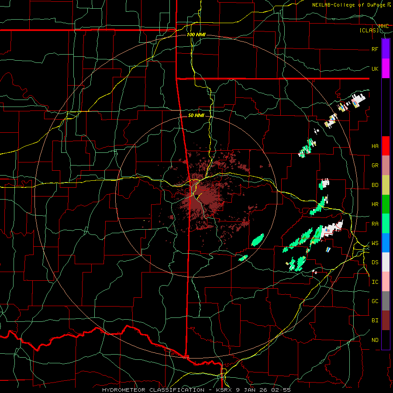Viewport: 393px width, 393px height.
Task: Click the light pink IC legend swatch
Action: click(x=386, y=282)
